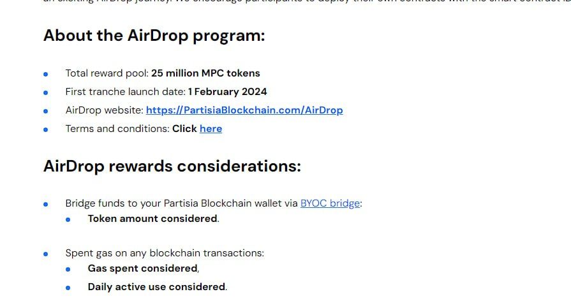The width and height of the screenshot is (571, 308).
Task: Click the "First tranche launch date:" label
Action: click(125, 92)
